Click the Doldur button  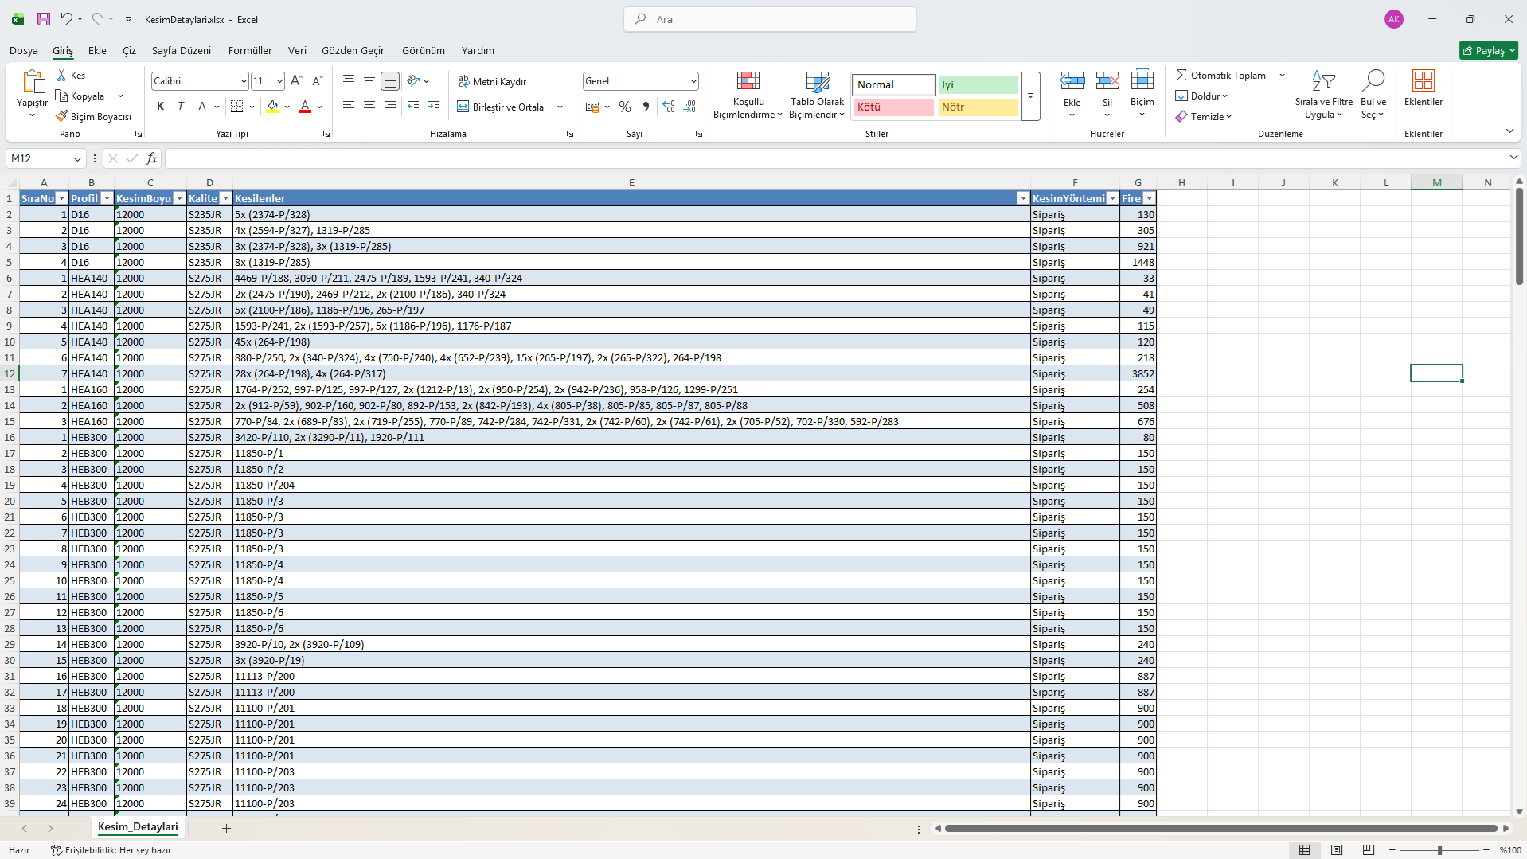[x=1202, y=96]
